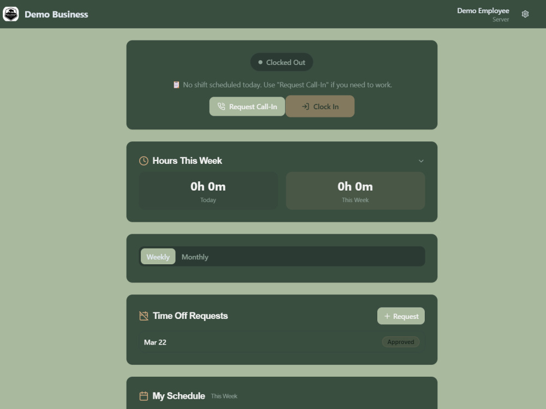The width and height of the screenshot is (546, 409).
Task: Click the no shift scheduled message
Action: coord(288,85)
